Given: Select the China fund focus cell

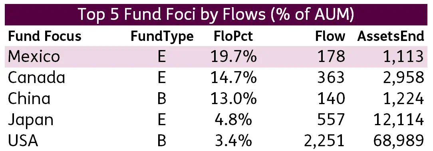Looking at the screenshot, I should [29, 99].
